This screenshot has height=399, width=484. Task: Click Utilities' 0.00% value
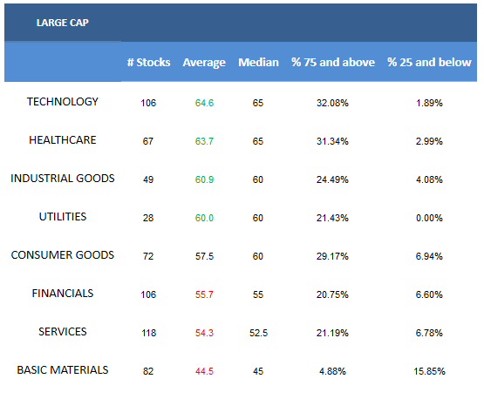click(429, 218)
